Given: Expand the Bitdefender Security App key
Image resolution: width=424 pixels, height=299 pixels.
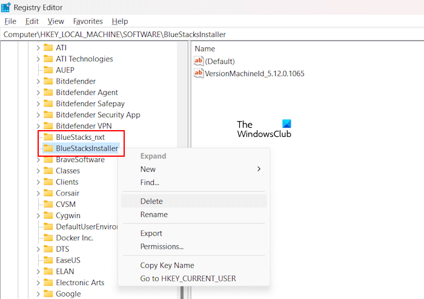Looking at the screenshot, I should (x=38, y=115).
